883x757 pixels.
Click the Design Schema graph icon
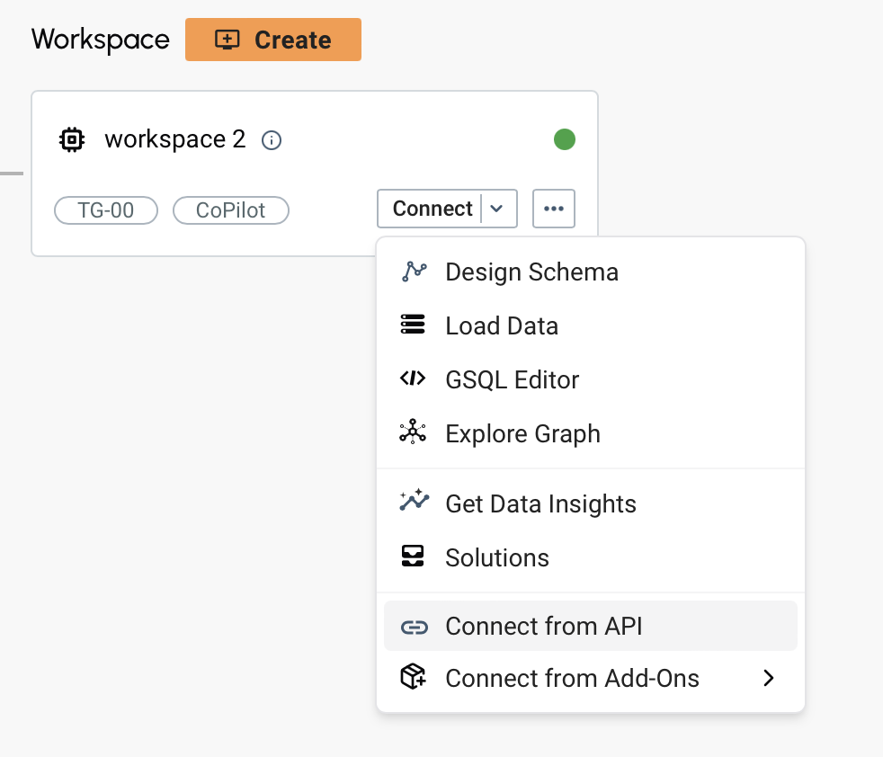413,272
